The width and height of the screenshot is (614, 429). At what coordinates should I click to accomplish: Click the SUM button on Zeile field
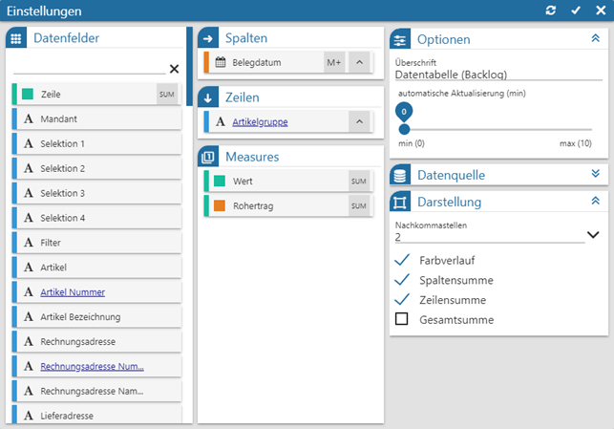[x=167, y=95]
